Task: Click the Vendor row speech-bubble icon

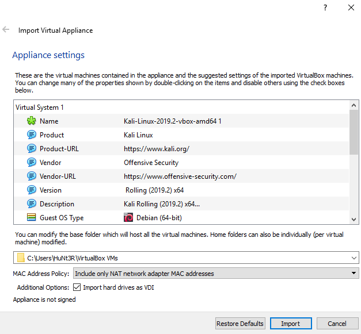Action: [x=32, y=162]
